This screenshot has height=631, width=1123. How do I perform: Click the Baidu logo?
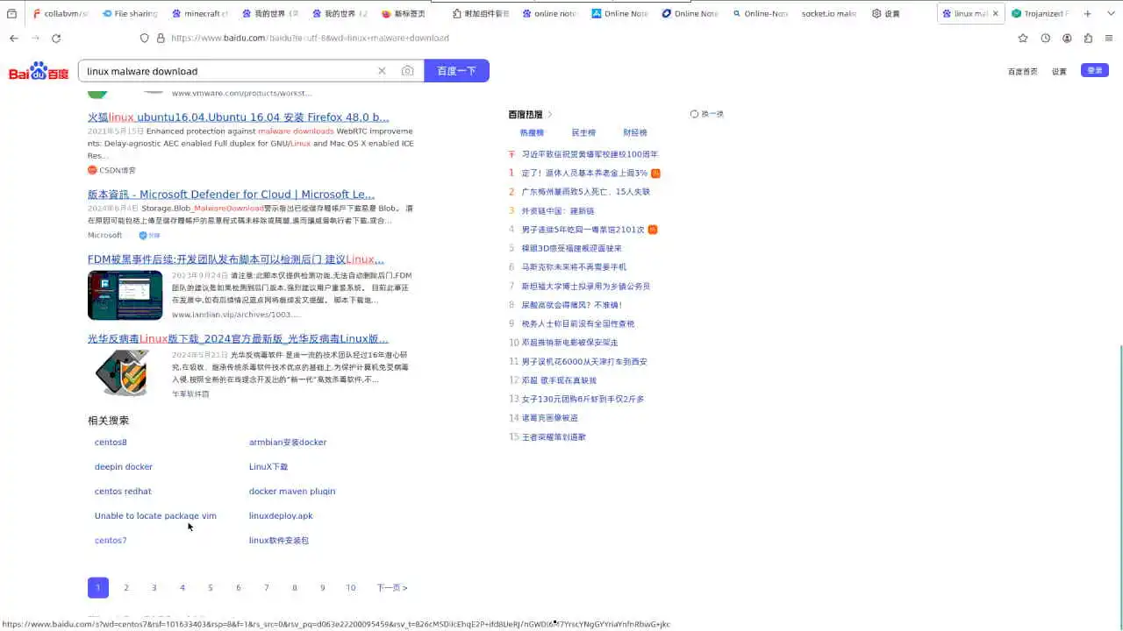[39, 71]
